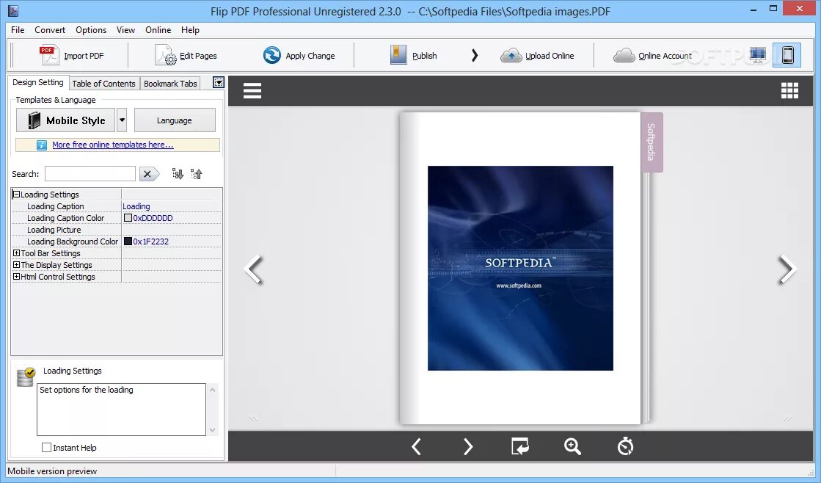Click the Language button
Viewport: 821px width, 483px height.
[x=175, y=120]
